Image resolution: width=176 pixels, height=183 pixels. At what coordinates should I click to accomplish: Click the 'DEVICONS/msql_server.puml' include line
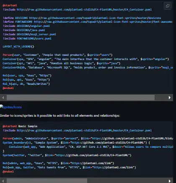tap(29, 34)
